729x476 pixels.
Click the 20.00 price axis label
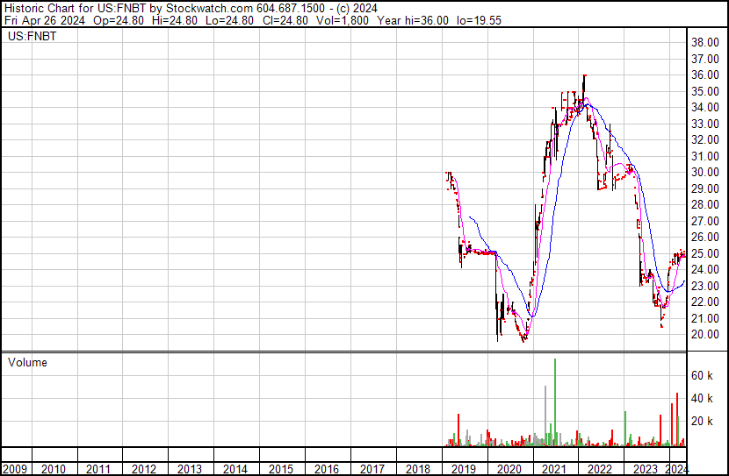[705, 334]
